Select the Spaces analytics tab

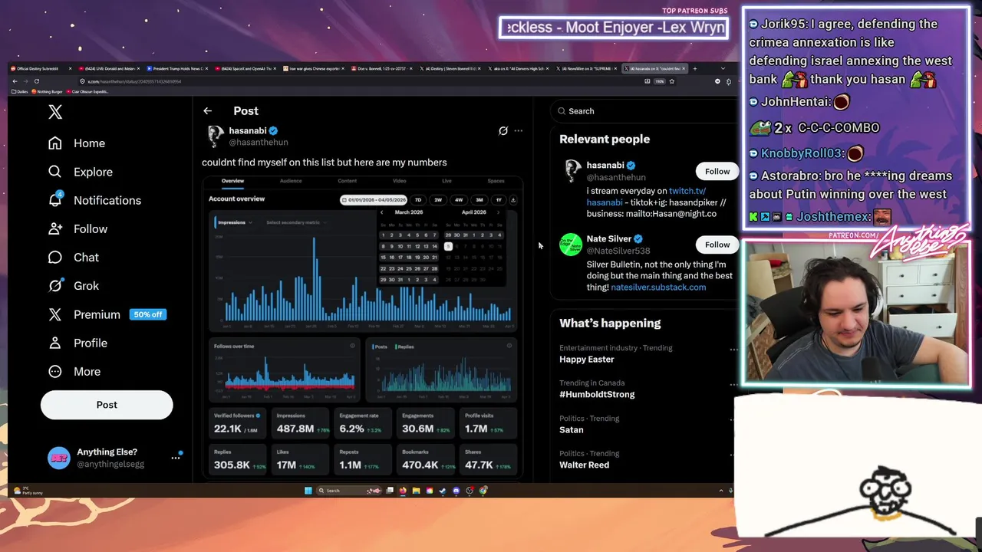click(x=496, y=181)
